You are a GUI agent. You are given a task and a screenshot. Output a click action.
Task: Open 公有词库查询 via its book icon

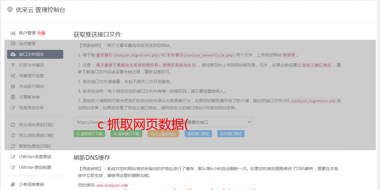pyautogui.click(x=13, y=184)
